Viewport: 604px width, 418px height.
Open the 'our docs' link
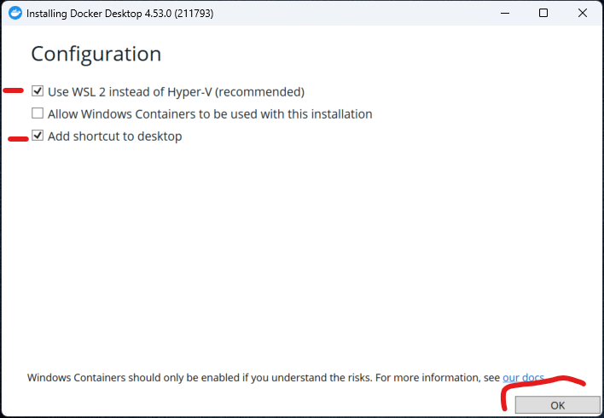(x=523, y=378)
